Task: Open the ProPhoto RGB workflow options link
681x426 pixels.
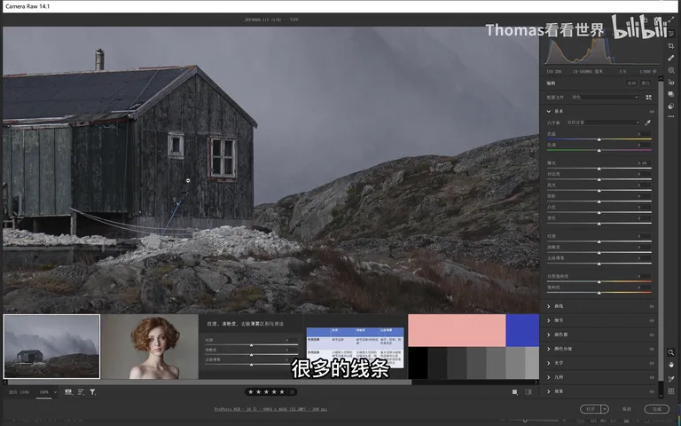Action: tap(270, 409)
